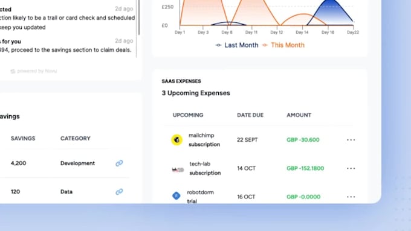Click the Day 14 chart axis label
This screenshot has height=231, width=411.
302,32
